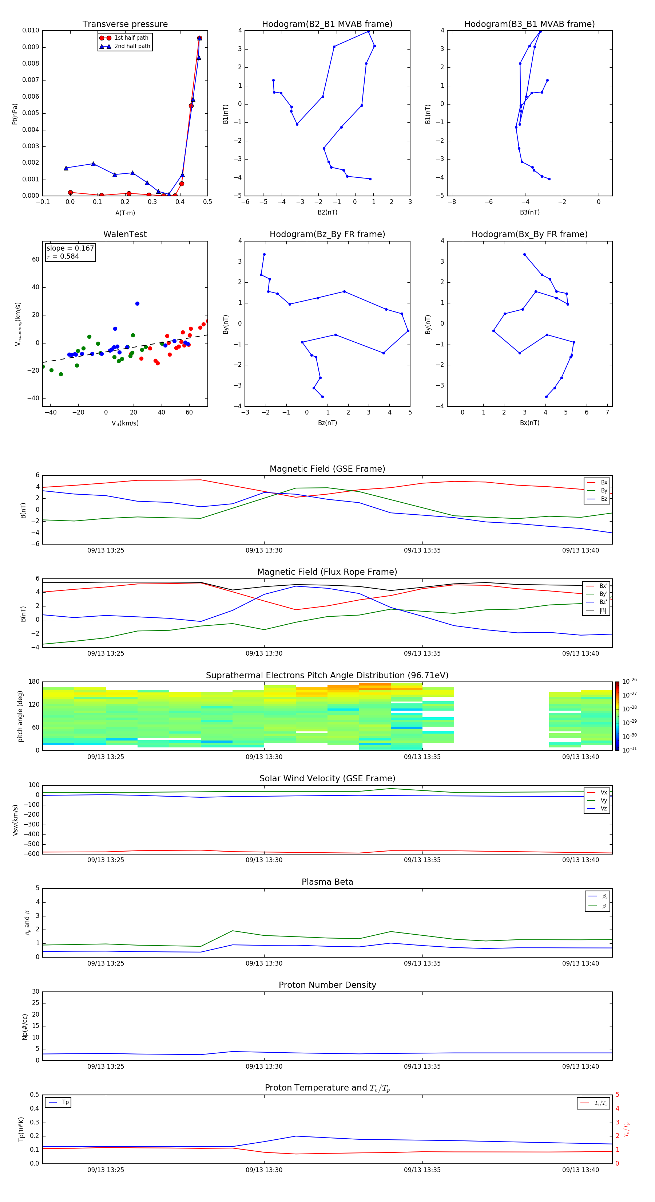Click the Hodogram(Bx_By FR frame) title
Screen dimensions: 655x1202
[x=529, y=234]
